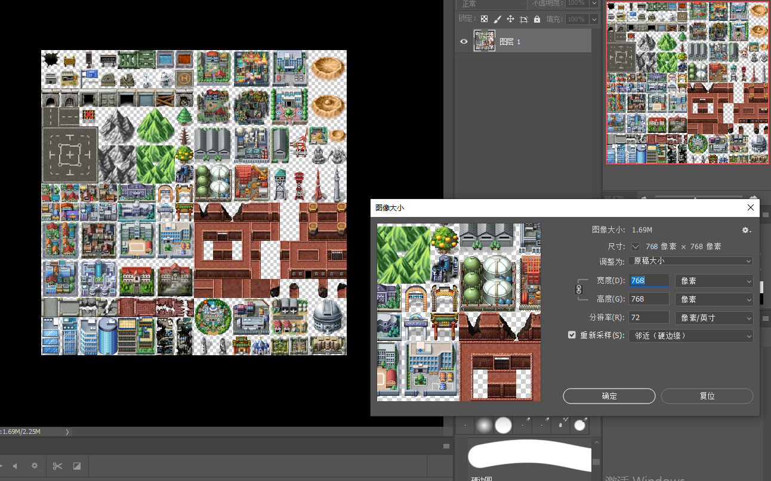Toggle the constrain proportions chain link
The width and height of the screenshot is (771, 481).
(578, 289)
